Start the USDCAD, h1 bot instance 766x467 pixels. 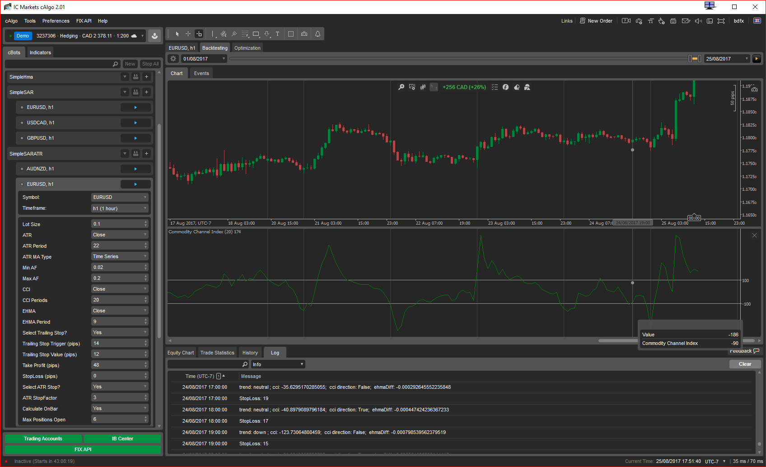pyautogui.click(x=135, y=123)
